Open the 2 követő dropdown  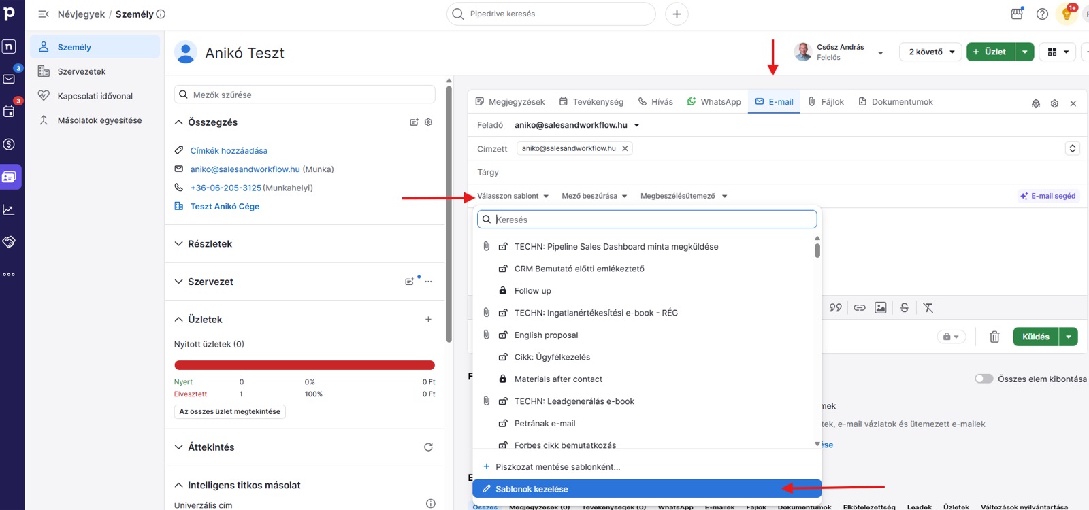pos(932,52)
